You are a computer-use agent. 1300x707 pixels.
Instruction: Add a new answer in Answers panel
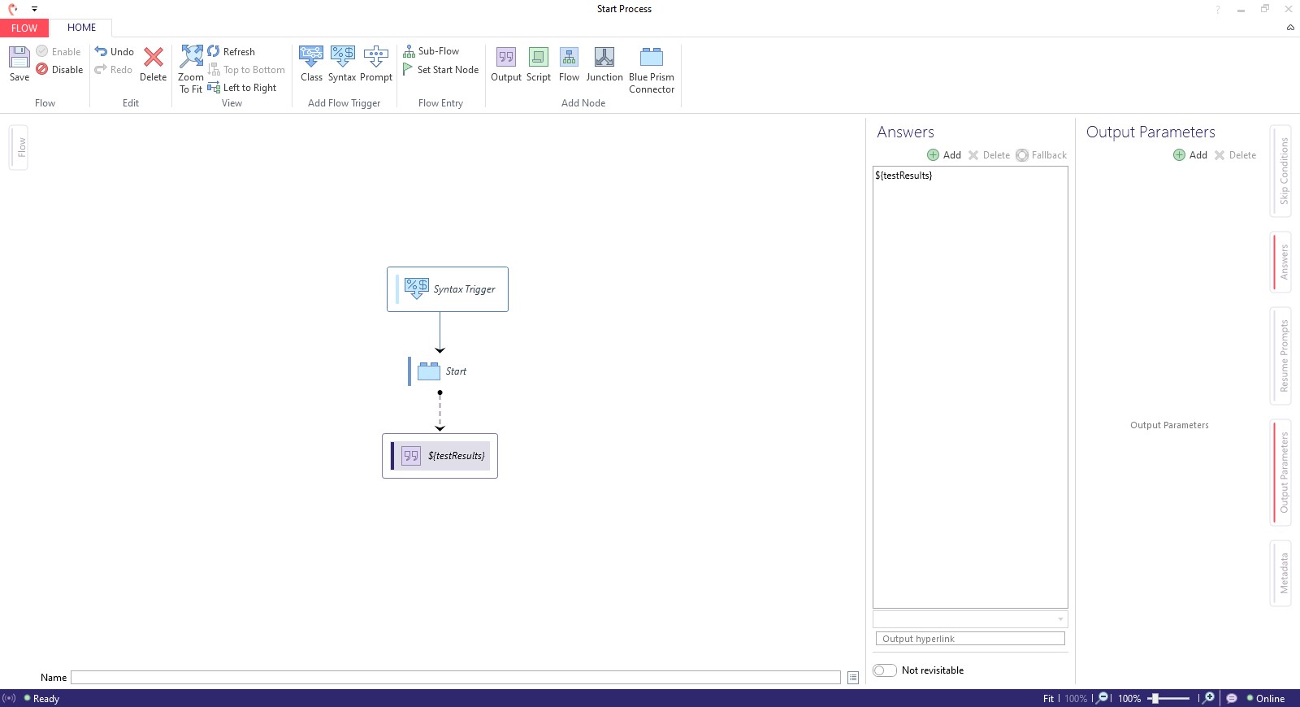click(x=944, y=155)
